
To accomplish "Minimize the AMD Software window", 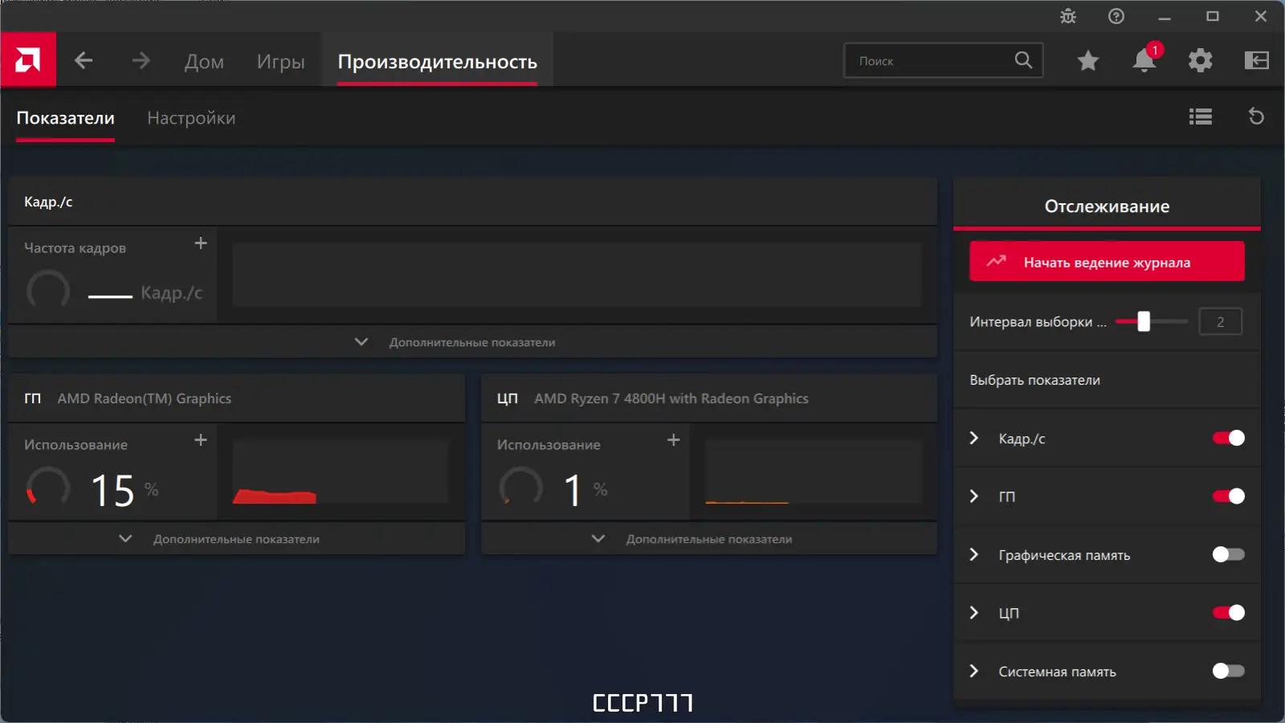I will coord(1165,16).
